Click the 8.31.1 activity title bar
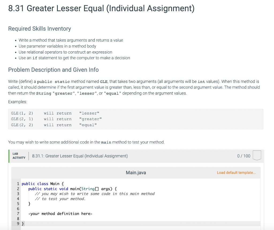This screenshot has width=274, height=230. pos(79,156)
